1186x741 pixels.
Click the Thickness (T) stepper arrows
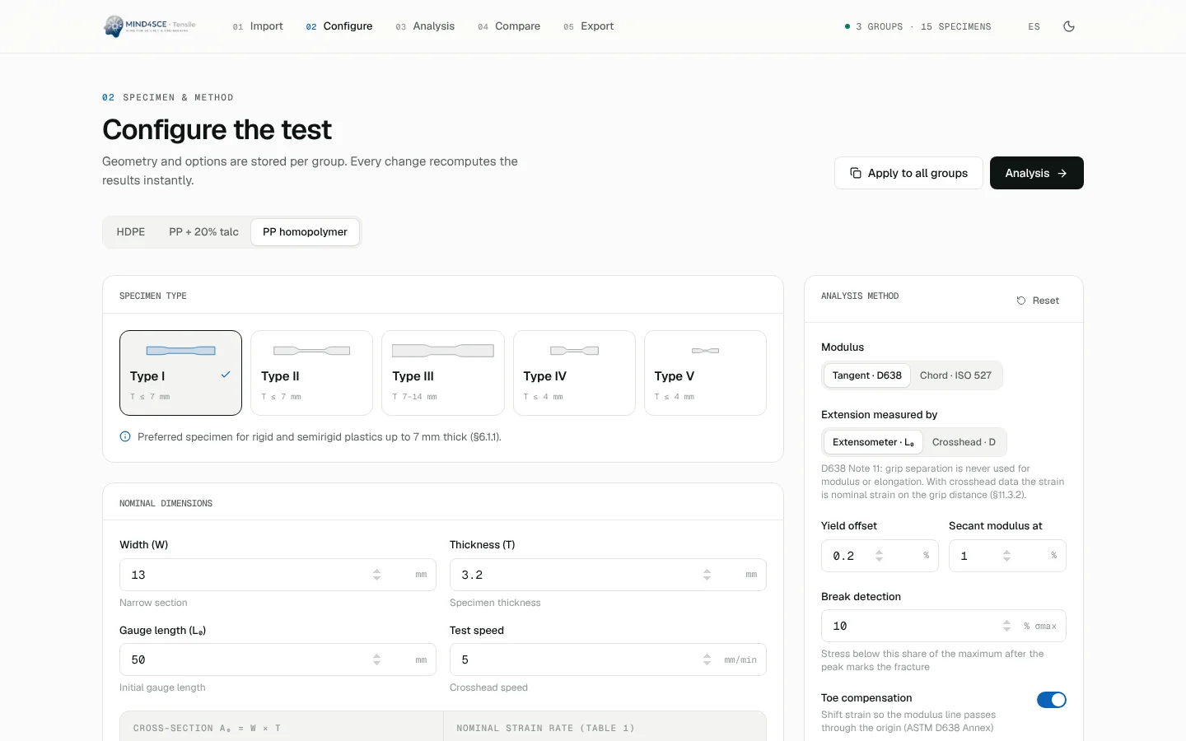pyautogui.click(x=707, y=575)
